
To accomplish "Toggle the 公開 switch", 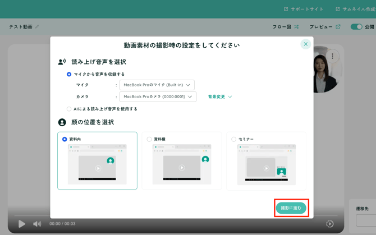I will pos(356,27).
